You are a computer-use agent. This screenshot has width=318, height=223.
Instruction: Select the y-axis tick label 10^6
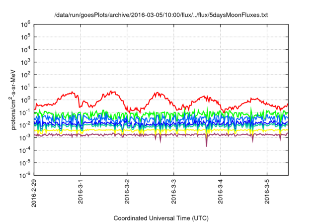(25, 24)
